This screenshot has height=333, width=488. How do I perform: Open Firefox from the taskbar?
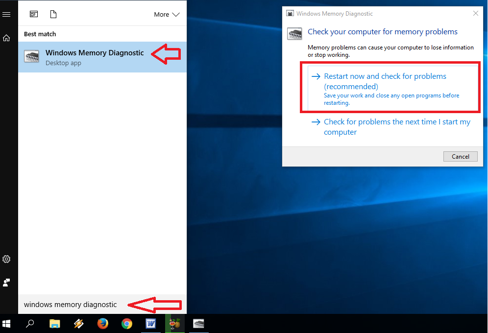pos(103,323)
